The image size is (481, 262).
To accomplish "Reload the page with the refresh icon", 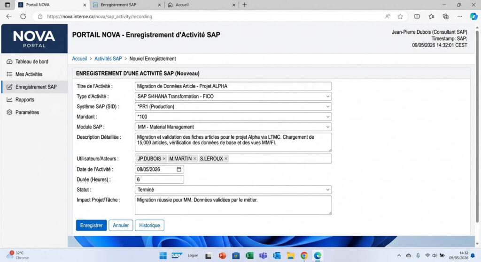I will (x=23, y=16).
